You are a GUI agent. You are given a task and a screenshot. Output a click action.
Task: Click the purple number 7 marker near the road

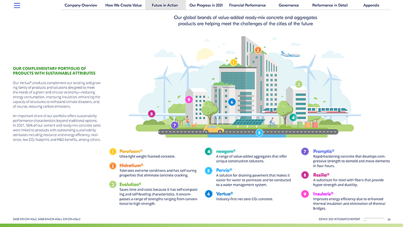[174, 125]
